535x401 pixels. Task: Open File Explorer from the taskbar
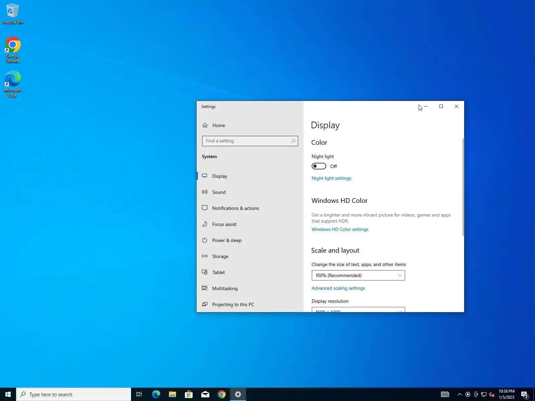click(x=172, y=394)
